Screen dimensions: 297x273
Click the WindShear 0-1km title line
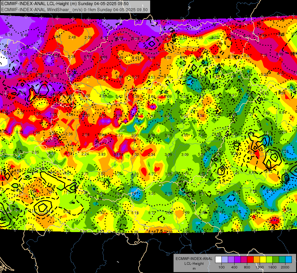pos(74,10)
